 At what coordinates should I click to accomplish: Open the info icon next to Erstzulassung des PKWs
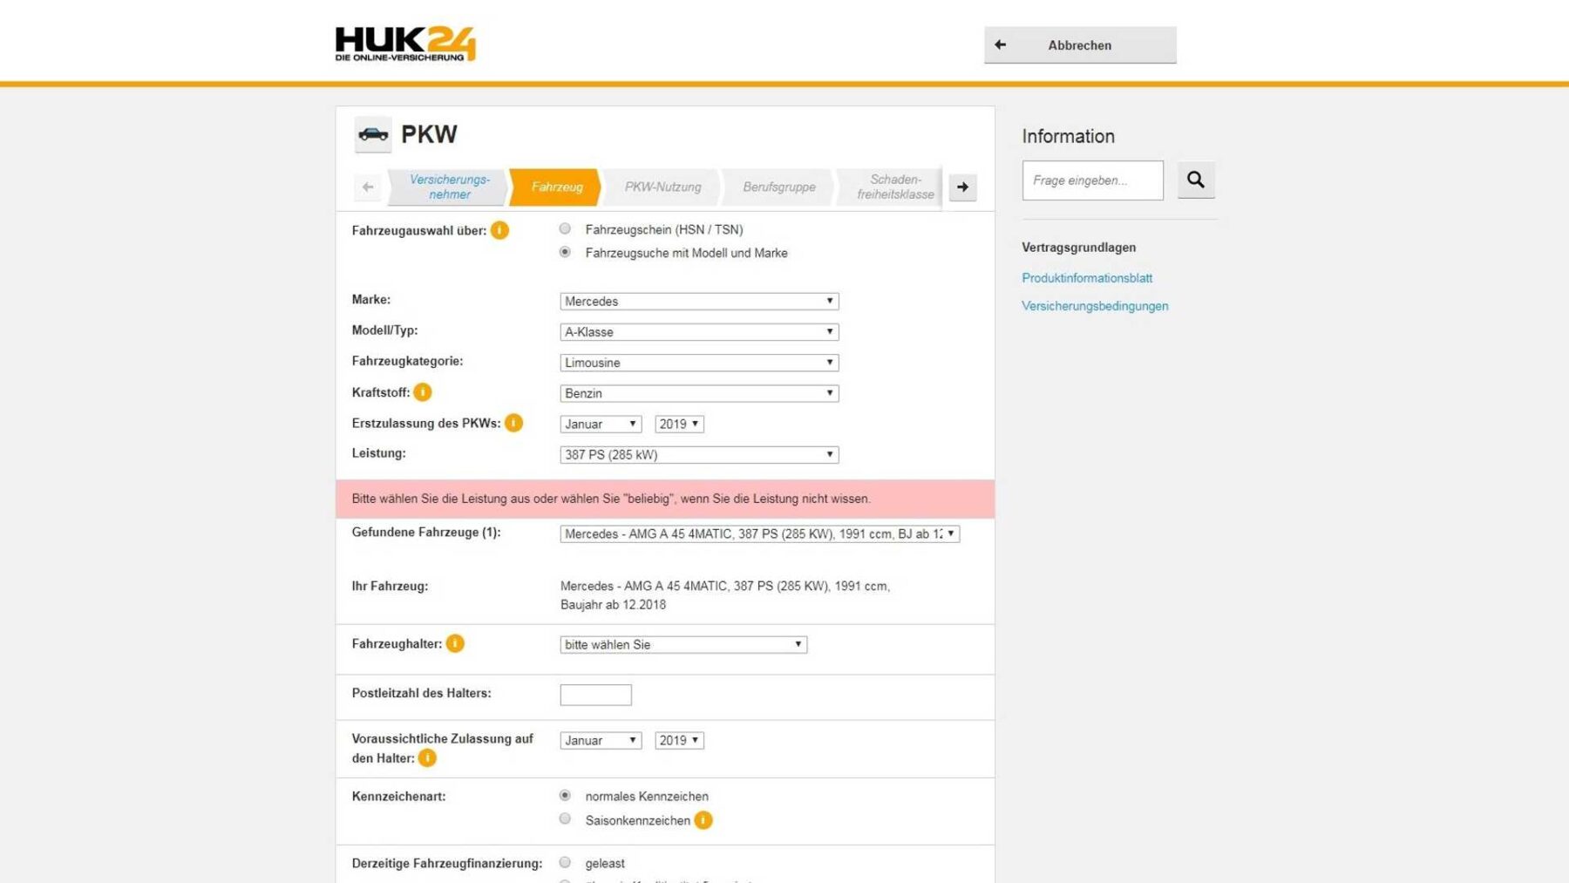click(x=514, y=423)
